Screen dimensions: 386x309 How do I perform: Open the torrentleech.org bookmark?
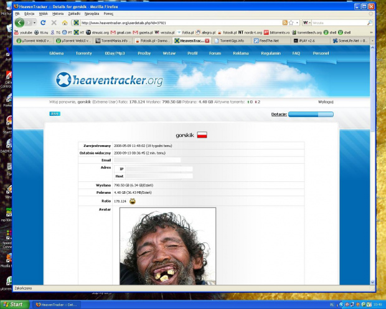(x=307, y=32)
